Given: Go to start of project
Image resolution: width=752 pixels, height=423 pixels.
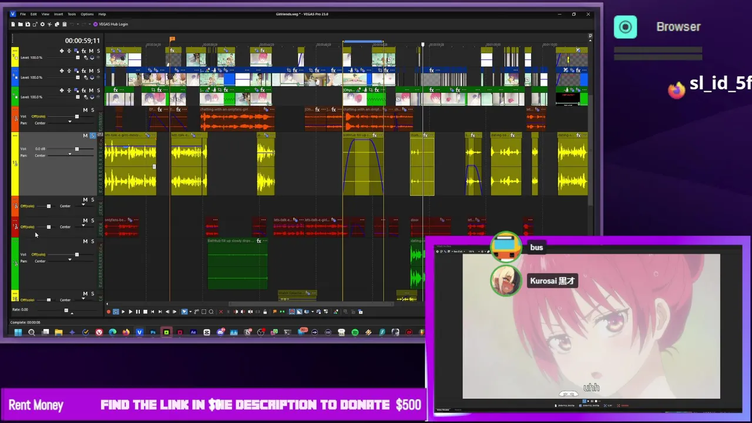Looking at the screenshot, I should 153,312.
